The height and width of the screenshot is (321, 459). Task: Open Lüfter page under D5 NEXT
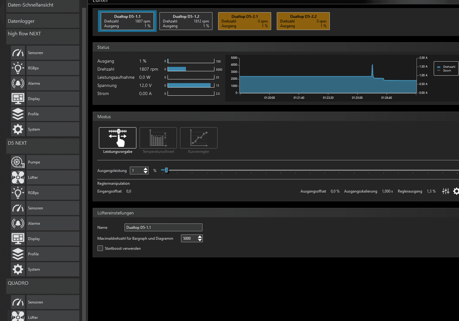[53, 177]
